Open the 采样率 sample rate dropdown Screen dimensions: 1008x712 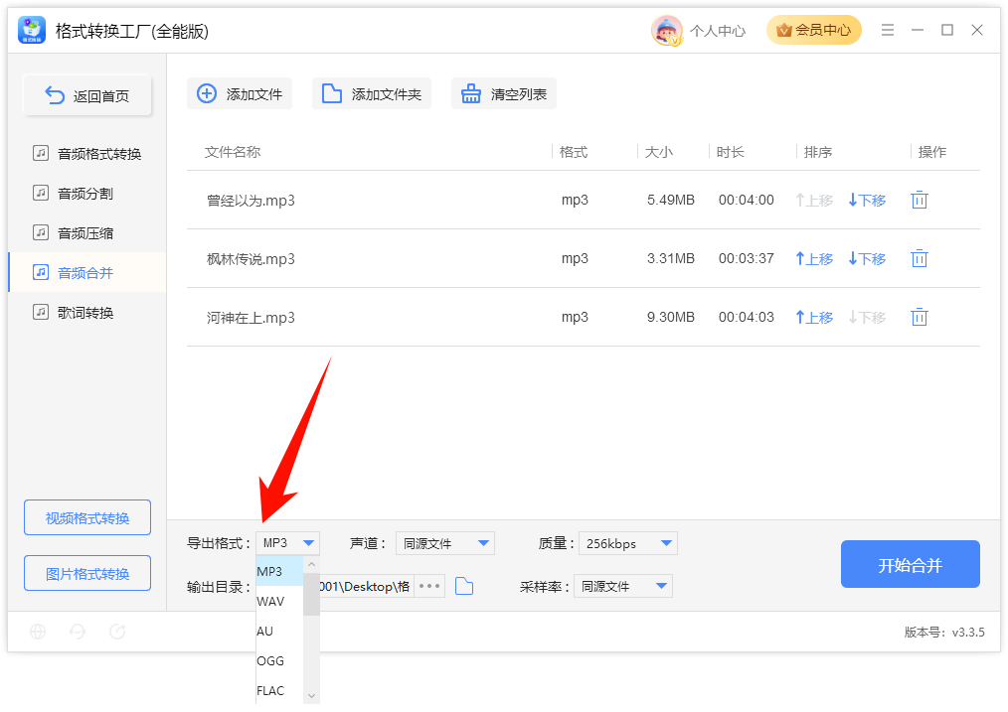pyautogui.click(x=623, y=586)
